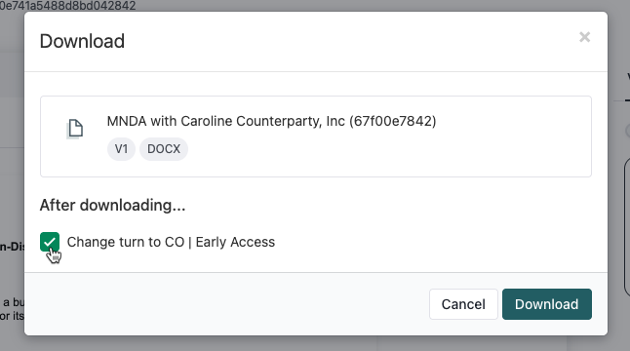Select the DOCX format badge
This screenshot has height=351, width=630.
pyautogui.click(x=164, y=149)
